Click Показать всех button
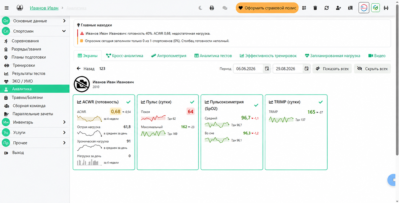The width and height of the screenshot is (399, 203). click(x=332, y=69)
